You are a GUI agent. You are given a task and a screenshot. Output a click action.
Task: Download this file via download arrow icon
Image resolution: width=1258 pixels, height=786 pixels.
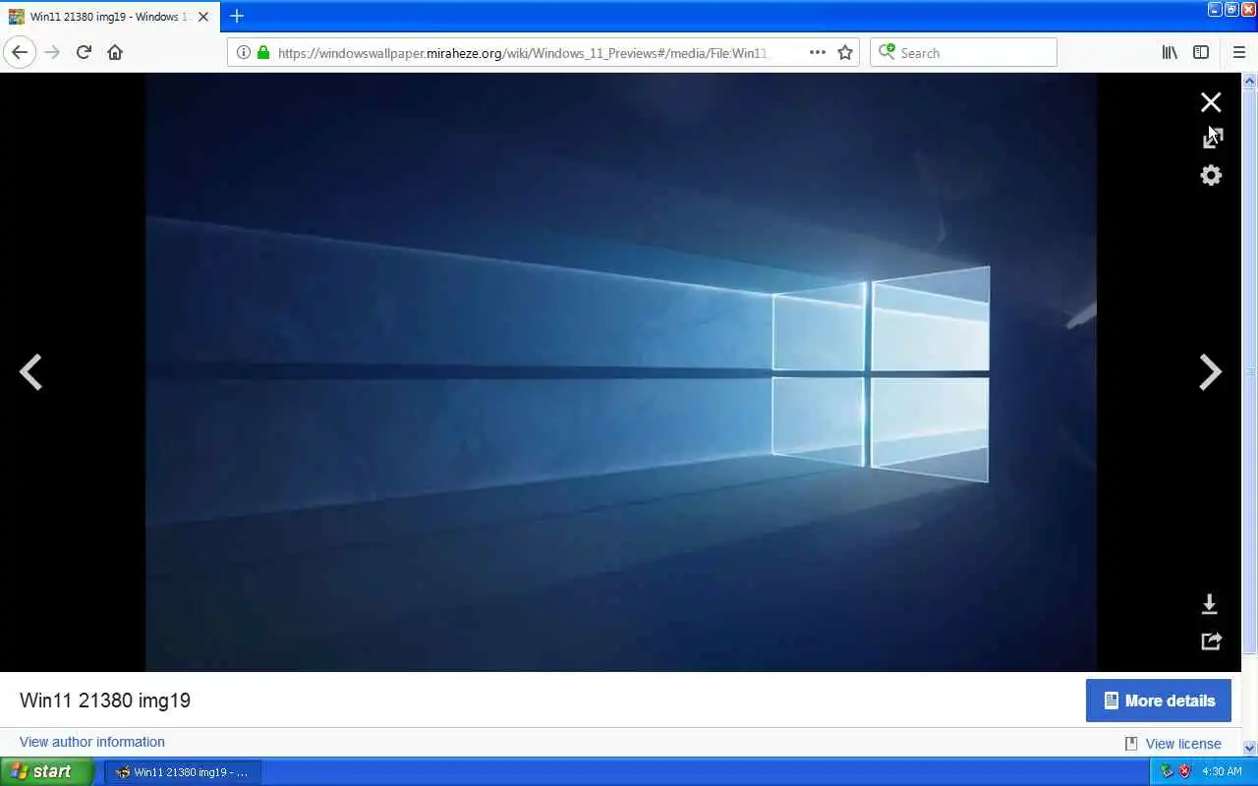[x=1210, y=604]
